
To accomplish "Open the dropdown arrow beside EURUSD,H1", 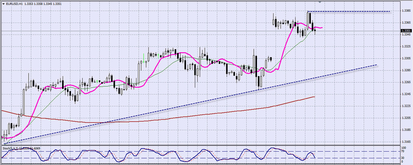I will pos(3,3).
